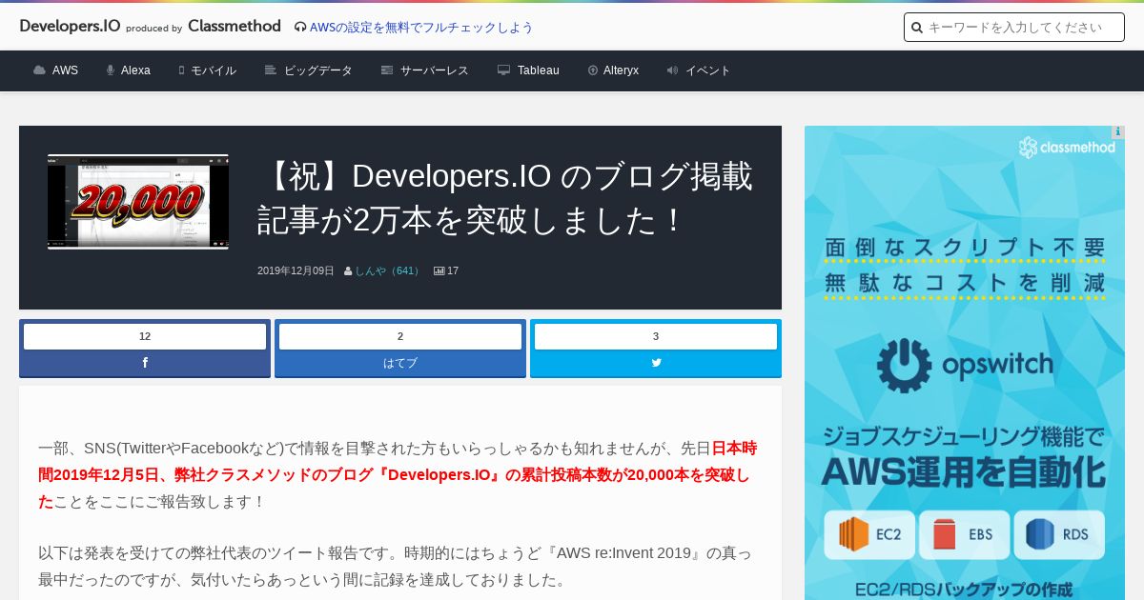Click the Twitter share count 3
The image size is (1144, 600).
pyautogui.click(x=656, y=336)
